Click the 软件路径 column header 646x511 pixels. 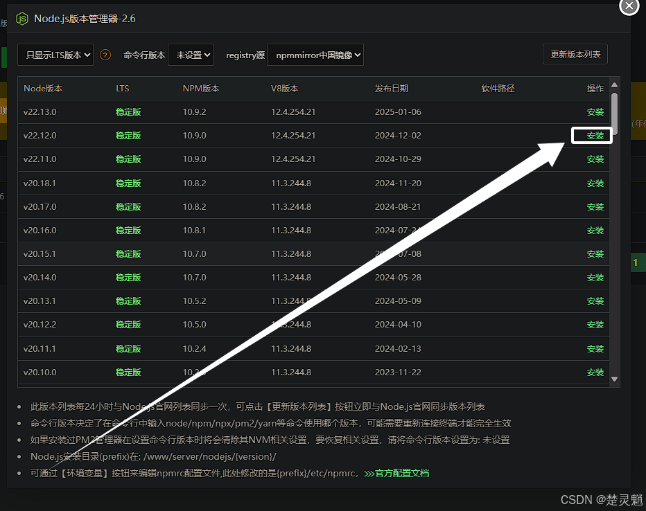point(498,89)
